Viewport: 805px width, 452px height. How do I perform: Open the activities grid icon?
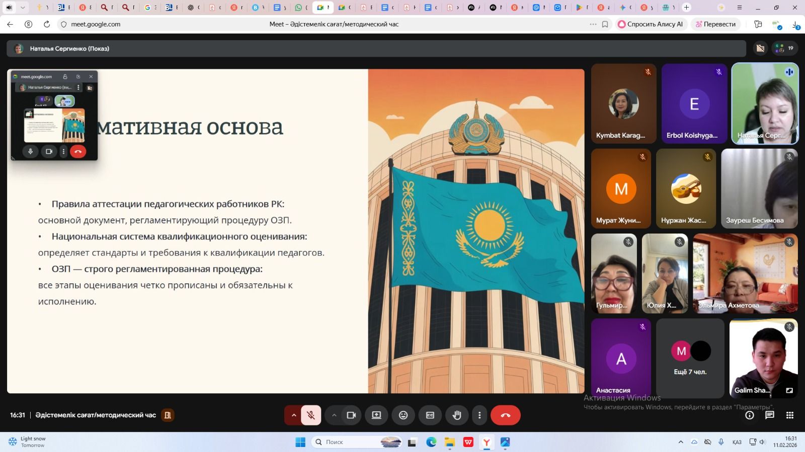tap(789, 415)
